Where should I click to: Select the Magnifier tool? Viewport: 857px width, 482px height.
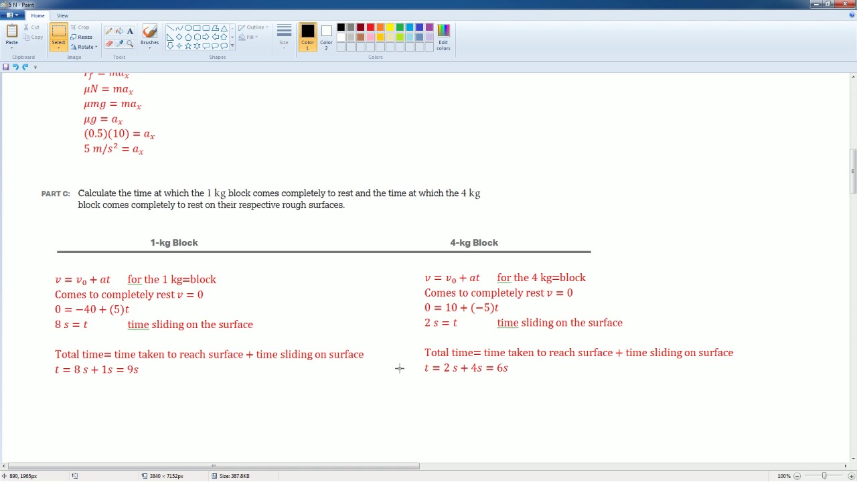click(x=130, y=44)
